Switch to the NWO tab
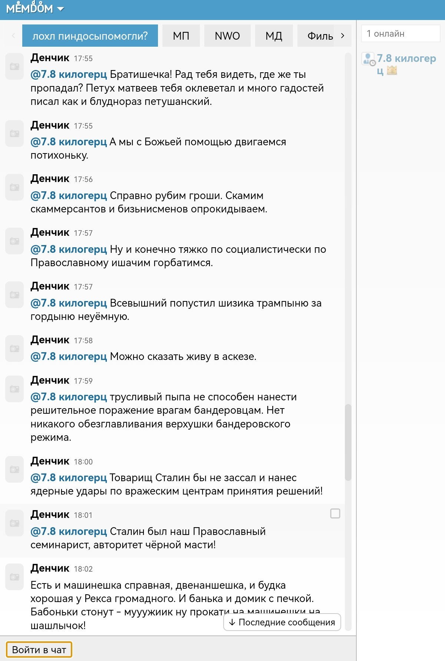Image resolution: width=445 pixels, height=661 pixels. 227,36
